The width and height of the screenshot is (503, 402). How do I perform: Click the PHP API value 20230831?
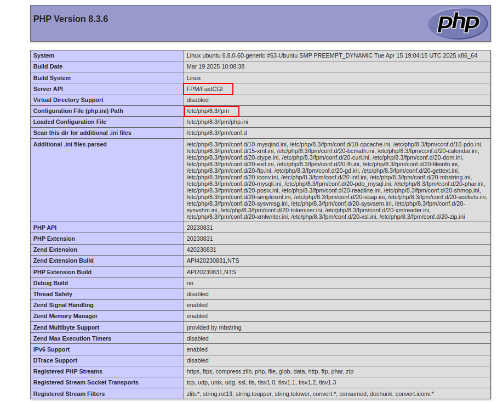[x=200, y=228]
